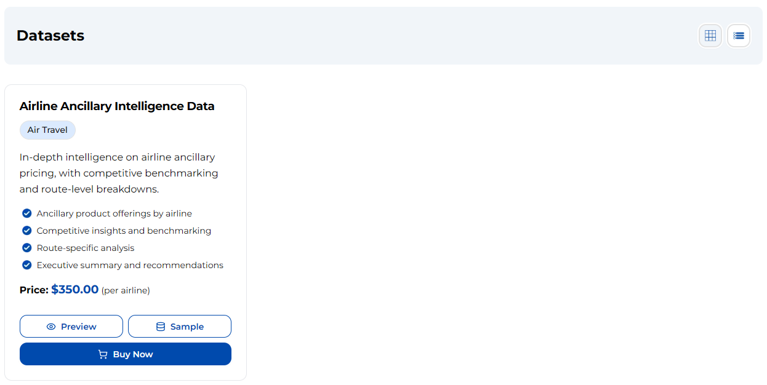Click the database icon on the Sample button
This screenshot has width=767, height=385.
click(x=161, y=327)
